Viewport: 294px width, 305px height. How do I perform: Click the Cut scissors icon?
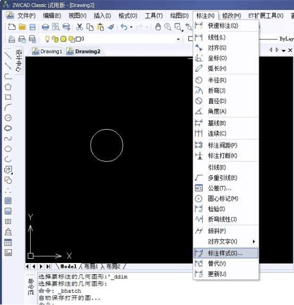[80, 27]
